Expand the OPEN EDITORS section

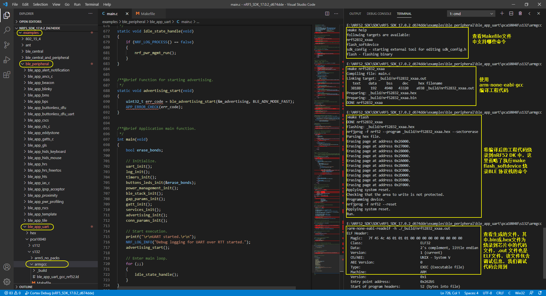(56, 22)
